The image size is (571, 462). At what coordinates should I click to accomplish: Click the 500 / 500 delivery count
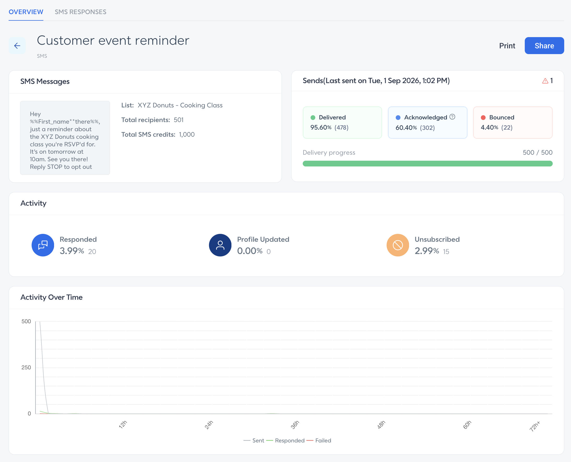pos(538,153)
